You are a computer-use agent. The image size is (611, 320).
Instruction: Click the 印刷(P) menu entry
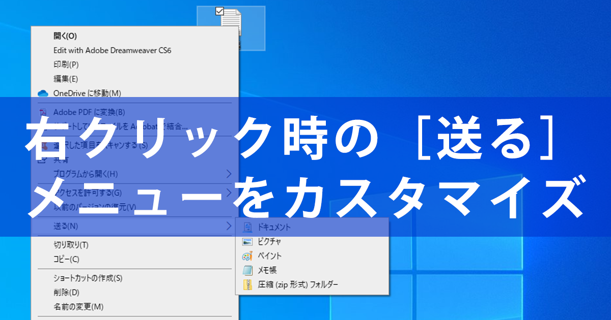(x=135, y=65)
